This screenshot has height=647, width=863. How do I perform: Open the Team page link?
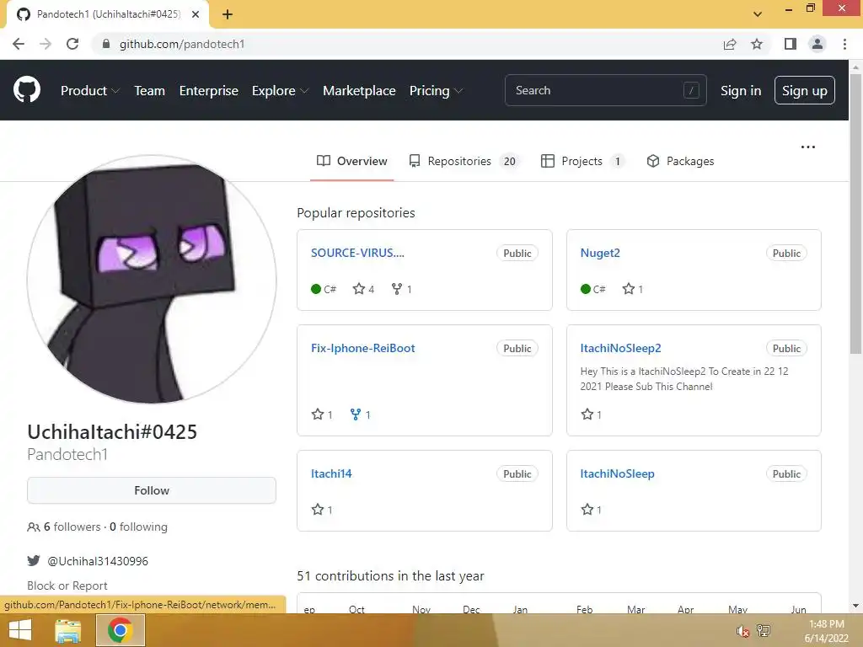pos(149,91)
